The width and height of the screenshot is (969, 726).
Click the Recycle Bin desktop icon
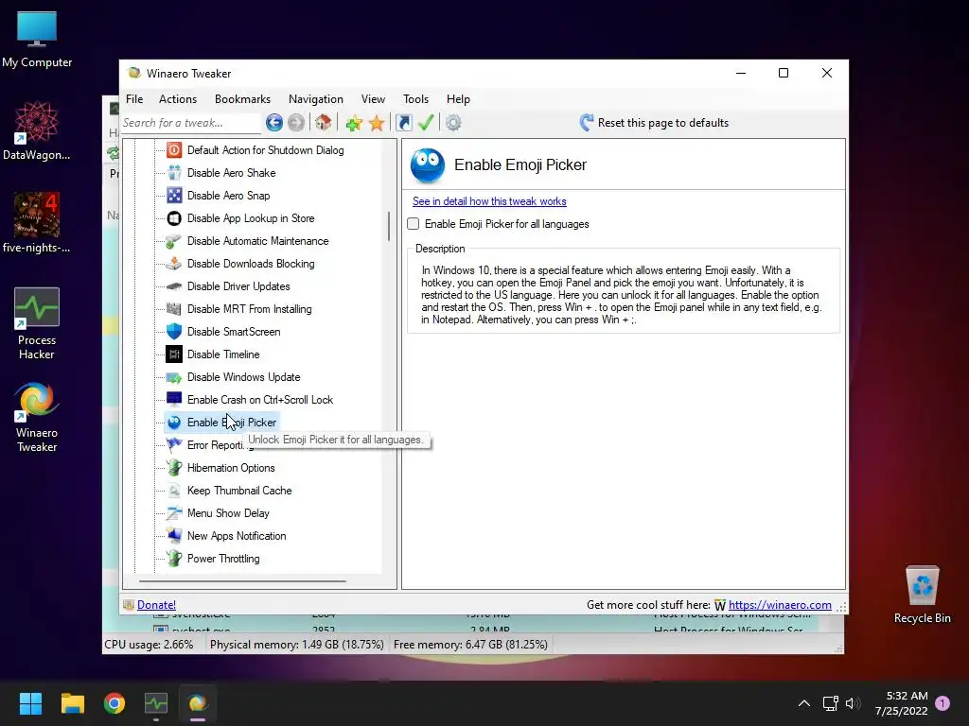pos(922,595)
